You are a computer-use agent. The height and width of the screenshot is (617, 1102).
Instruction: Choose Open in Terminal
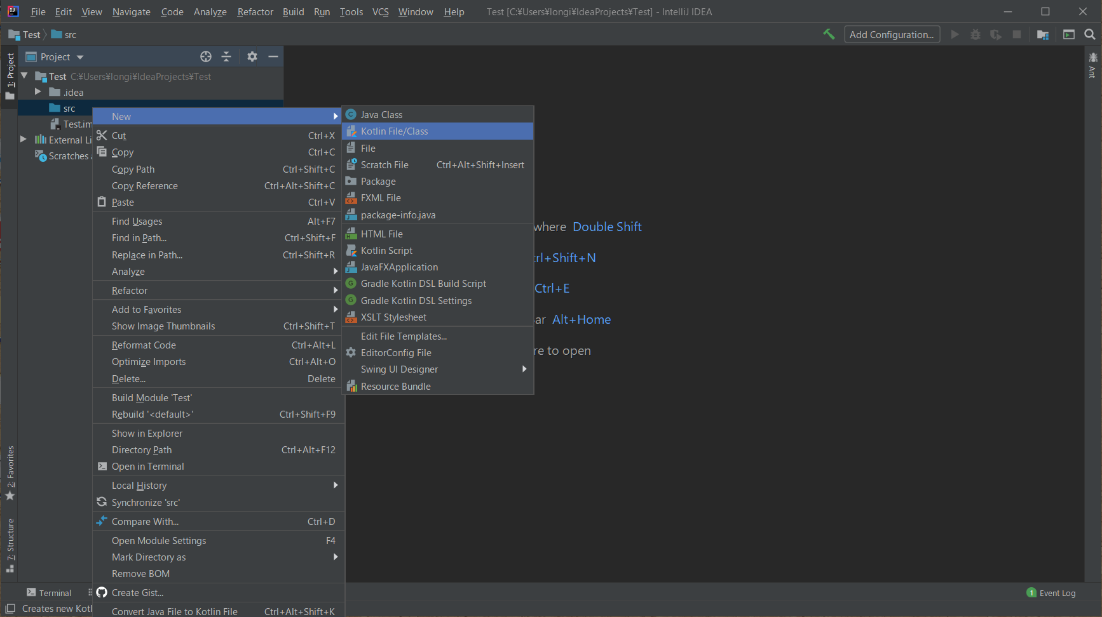219,466
